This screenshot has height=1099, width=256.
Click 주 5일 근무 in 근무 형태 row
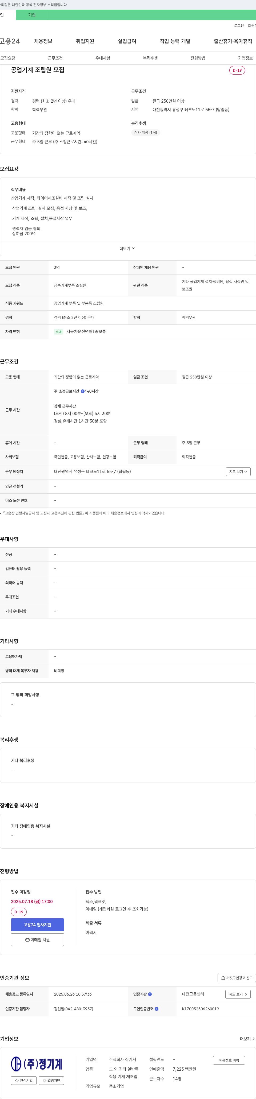pyautogui.click(x=191, y=443)
